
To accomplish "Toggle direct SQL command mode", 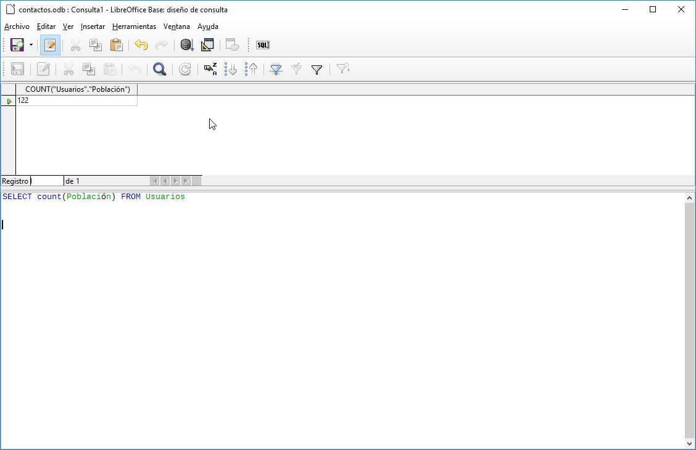I will pyautogui.click(x=262, y=44).
